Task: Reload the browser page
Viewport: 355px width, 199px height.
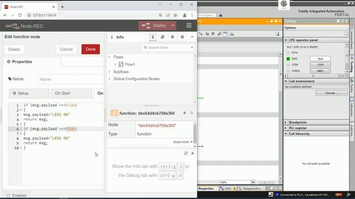Action: [x=20, y=15]
